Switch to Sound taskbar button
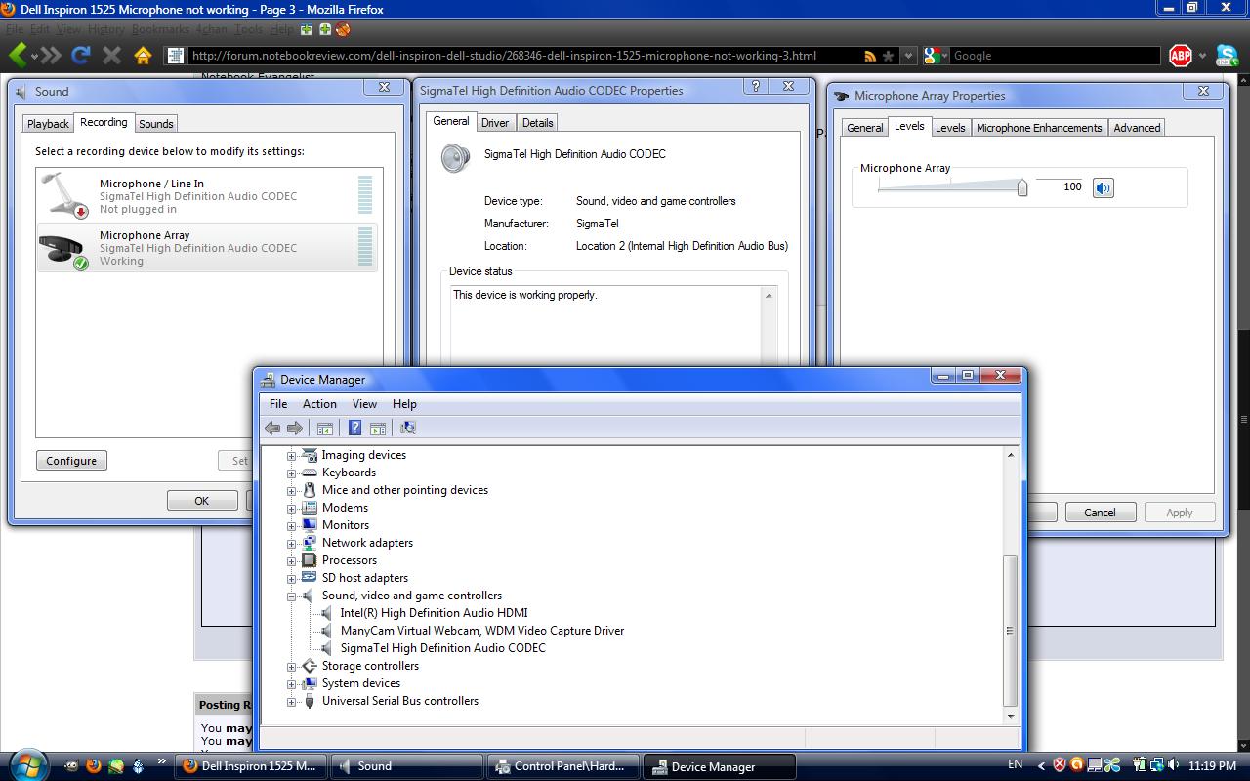This screenshot has height=781, width=1250. click(406, 766)
